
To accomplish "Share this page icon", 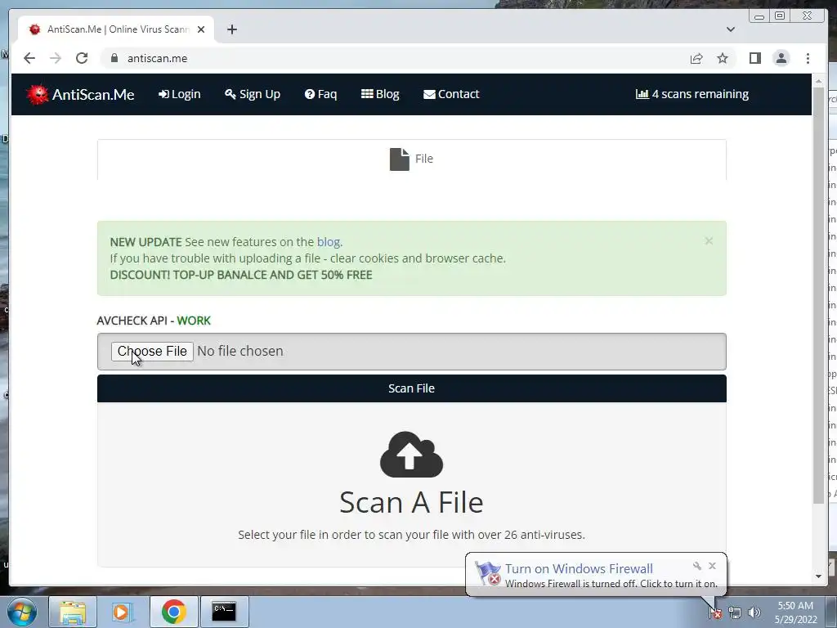I will click(x=696, y=58).
